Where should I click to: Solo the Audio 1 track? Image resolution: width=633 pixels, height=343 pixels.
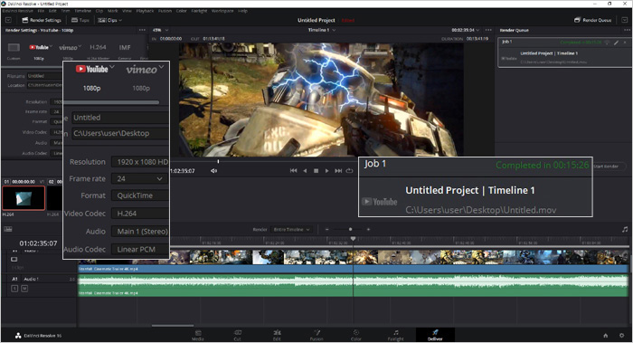pos(14,289)
